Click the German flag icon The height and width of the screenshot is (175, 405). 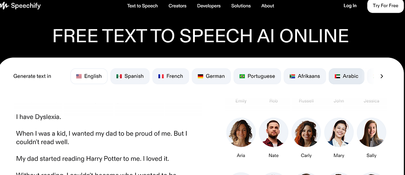[x=200, y=76]
